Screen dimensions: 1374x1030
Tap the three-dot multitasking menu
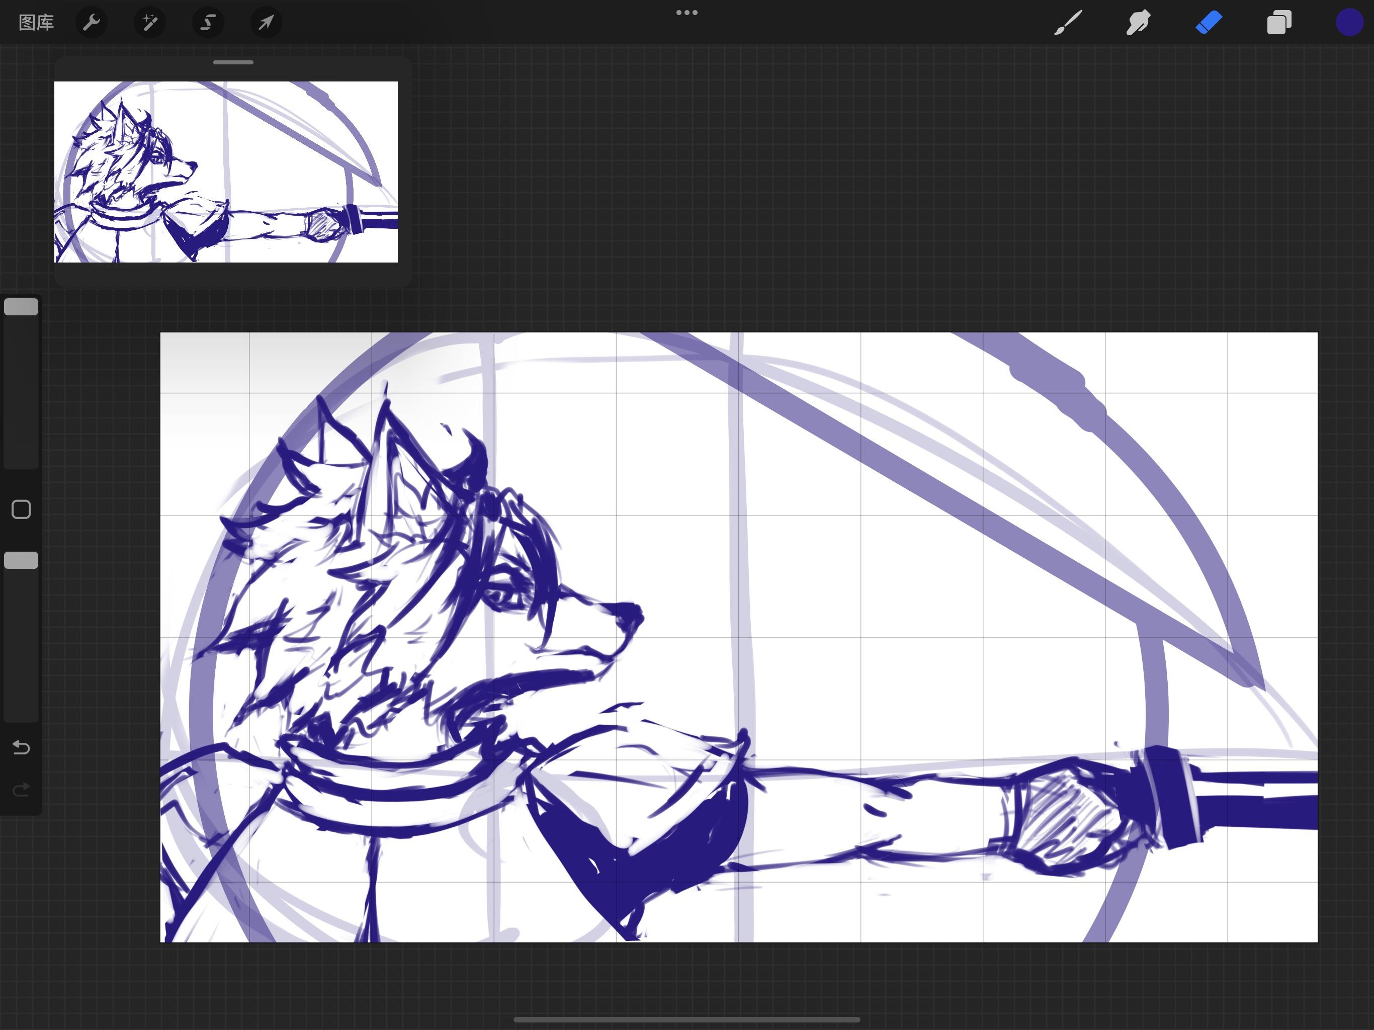tap(687, 13)
